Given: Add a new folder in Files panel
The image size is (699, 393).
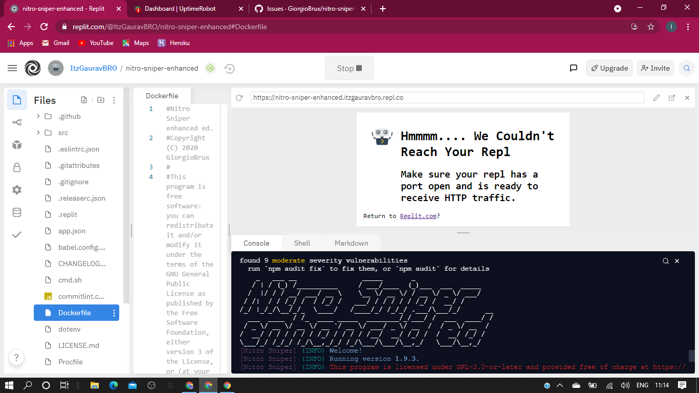Looking at the screenshot, I should click(100, 100).
